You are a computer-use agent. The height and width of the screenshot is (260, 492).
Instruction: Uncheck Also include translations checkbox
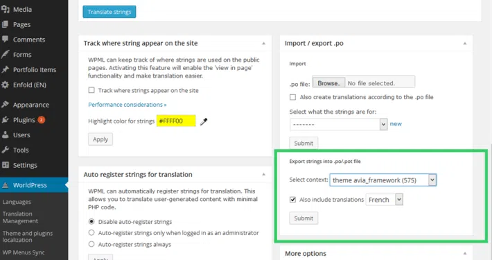pyautogui.click(x=292, y=200)
